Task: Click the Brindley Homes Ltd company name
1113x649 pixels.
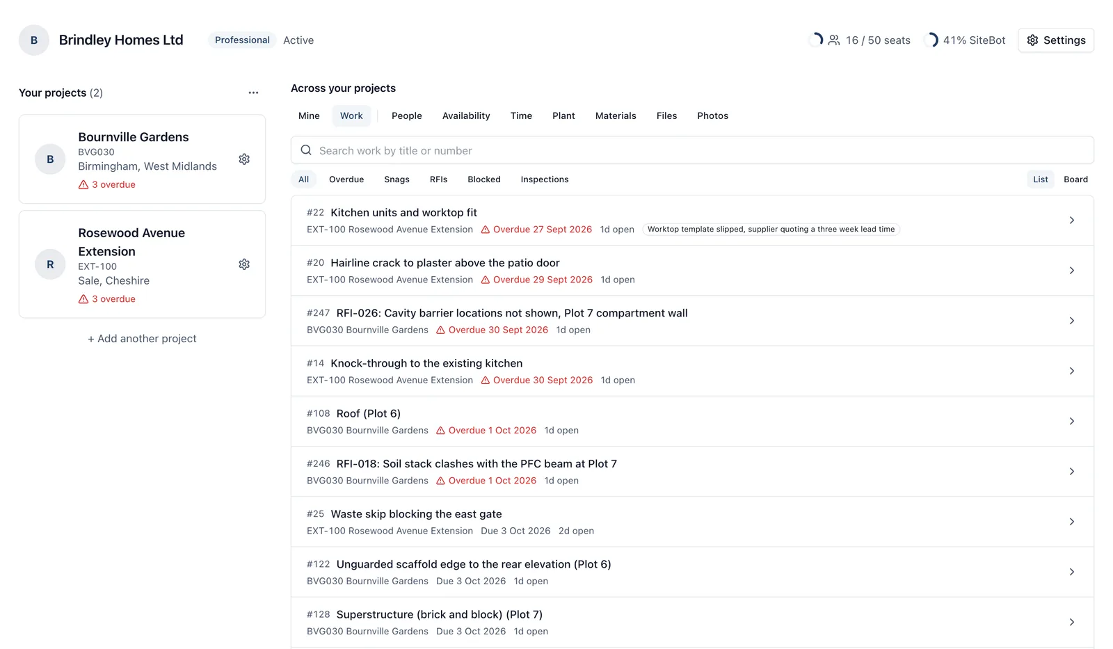Action: [x=121, y=40]
